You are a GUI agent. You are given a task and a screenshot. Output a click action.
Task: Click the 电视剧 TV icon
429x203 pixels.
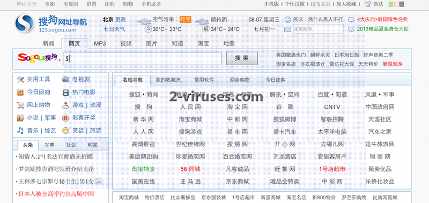[65, 80]
